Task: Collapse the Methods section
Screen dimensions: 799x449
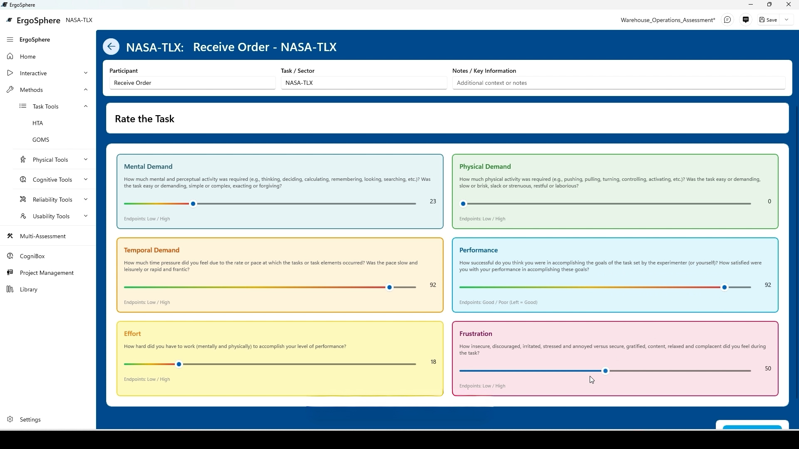Action: tap(86, 90)
